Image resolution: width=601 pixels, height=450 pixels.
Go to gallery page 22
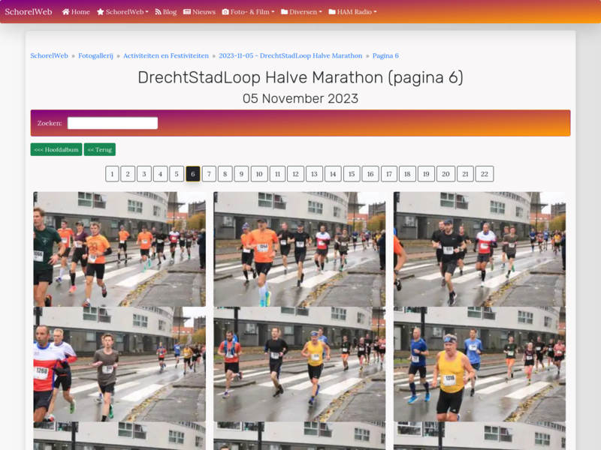point(485,174)
